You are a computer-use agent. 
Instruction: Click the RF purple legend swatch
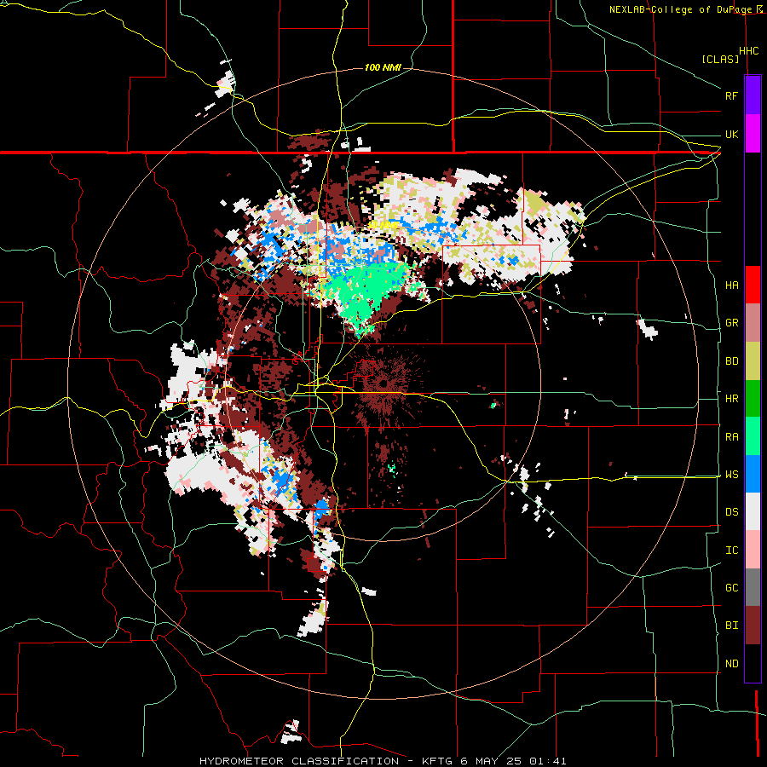tap(753, 95)
